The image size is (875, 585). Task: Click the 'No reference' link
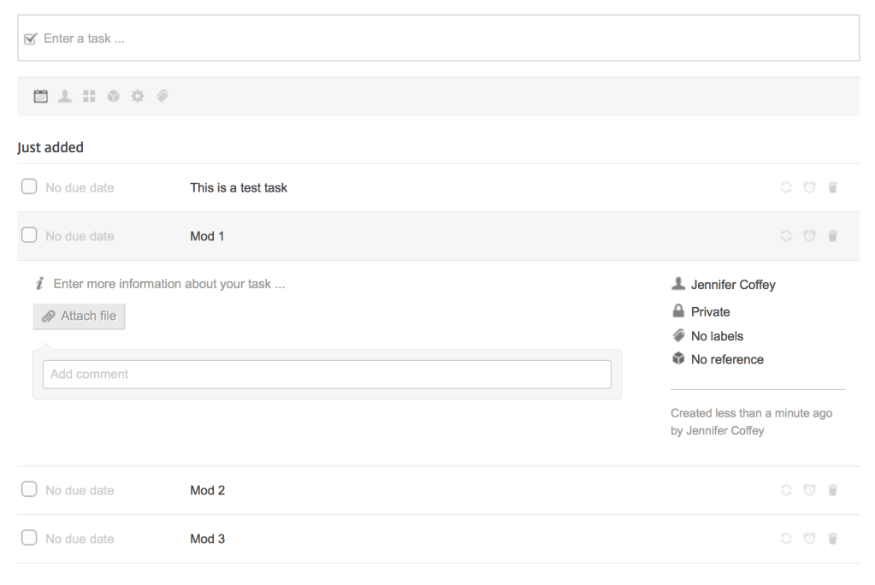[x=726, y=359]
